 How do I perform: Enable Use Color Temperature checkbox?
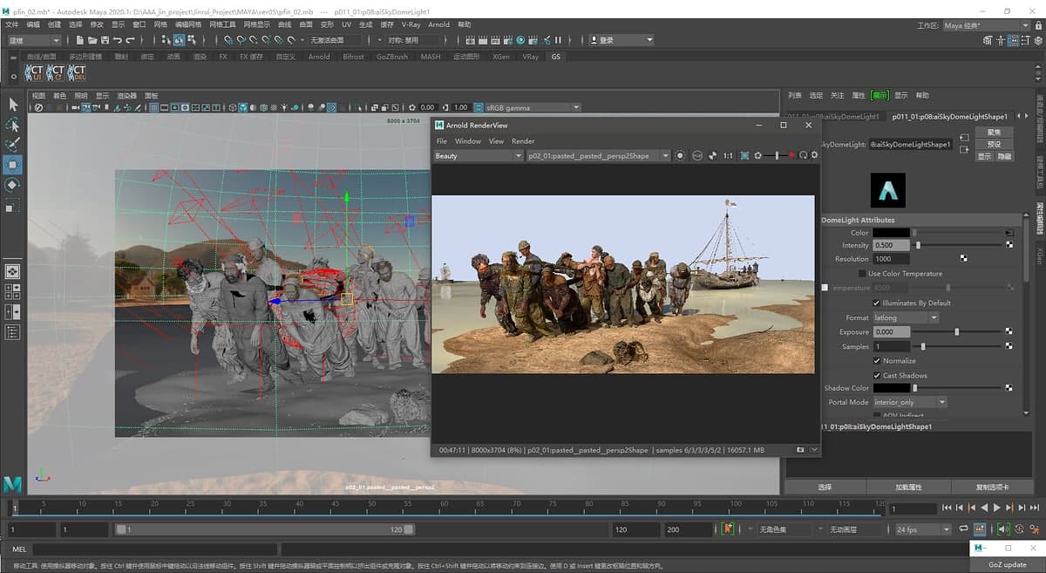(x=862, y=274)
